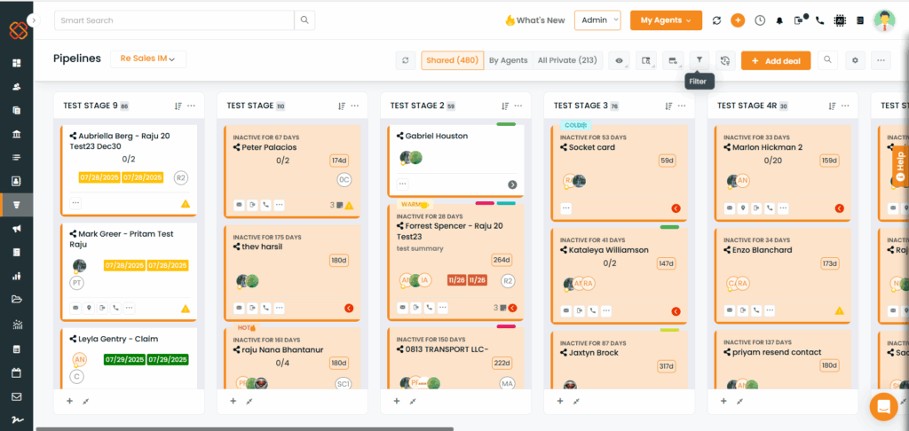This screenshot has width=909, height=431.
Task: Click the R2 avatar on Aubriella Berg card
Action: [181, 177]
